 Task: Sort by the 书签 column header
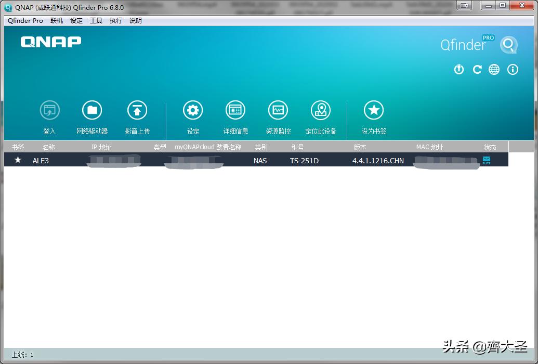tap(18, 147)
